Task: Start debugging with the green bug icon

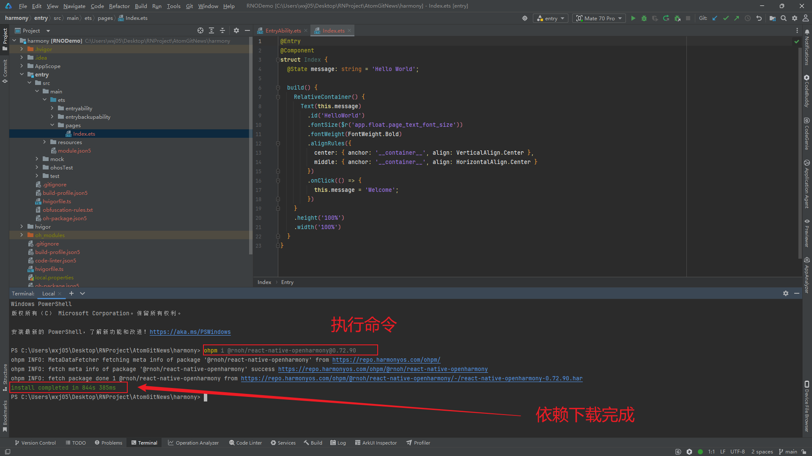Action: [x=644, y=18]
